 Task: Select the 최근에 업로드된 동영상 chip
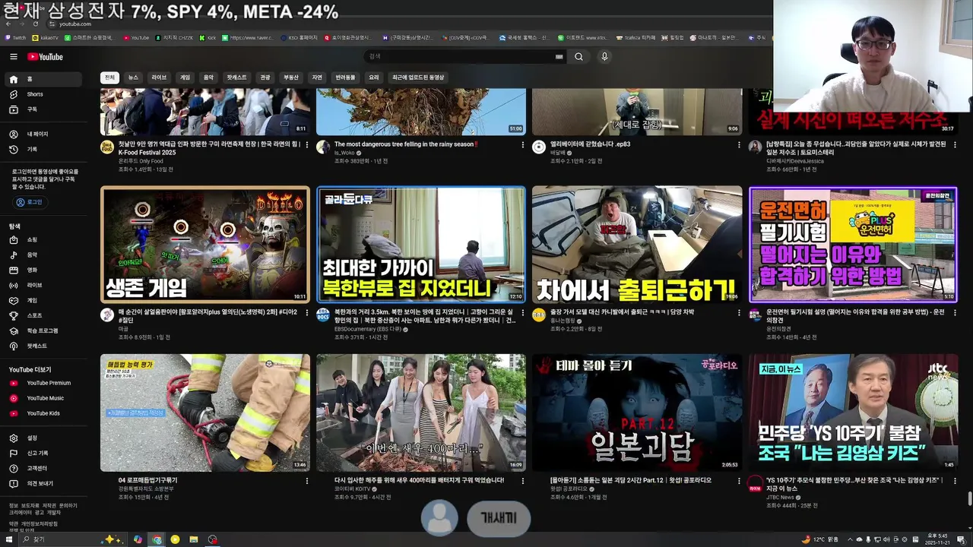(x=418, y=77)
